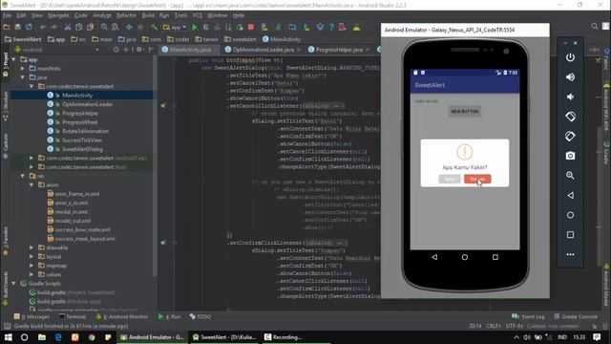This screenshot has height=344, width=611.
Task: Click the Search Everywhere magnifier at top right
Action: coord(594,26)
